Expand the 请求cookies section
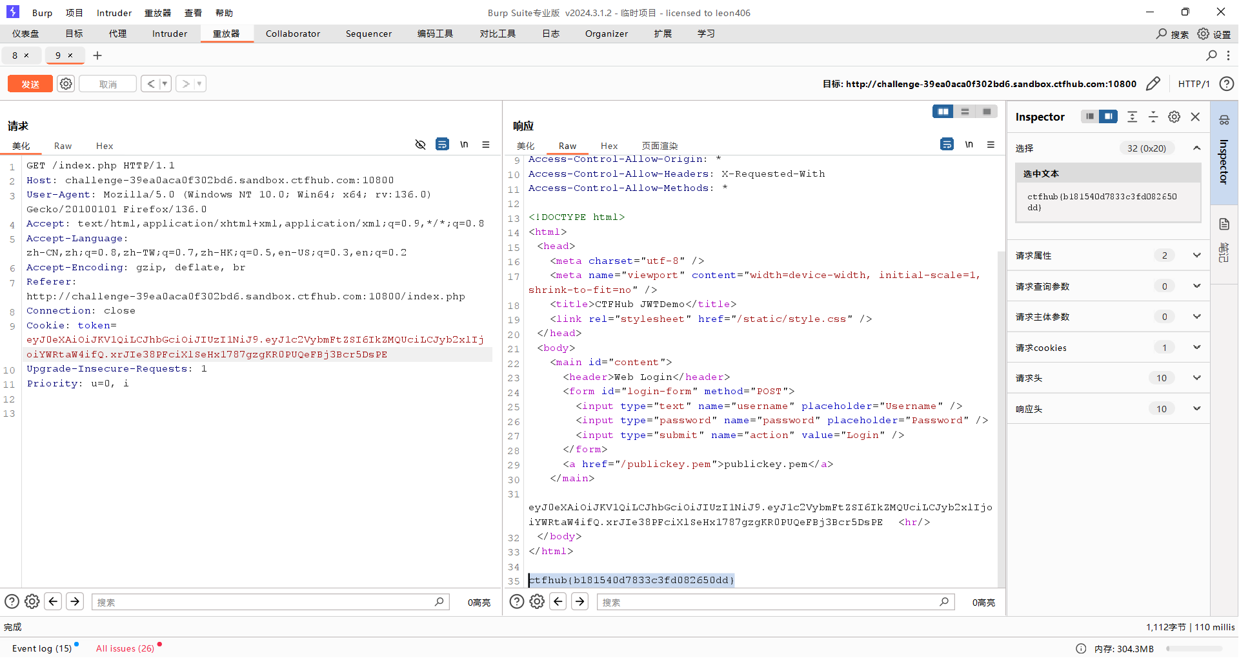The height and width of the screenshot is (658, 1239). coord(1196,348)
